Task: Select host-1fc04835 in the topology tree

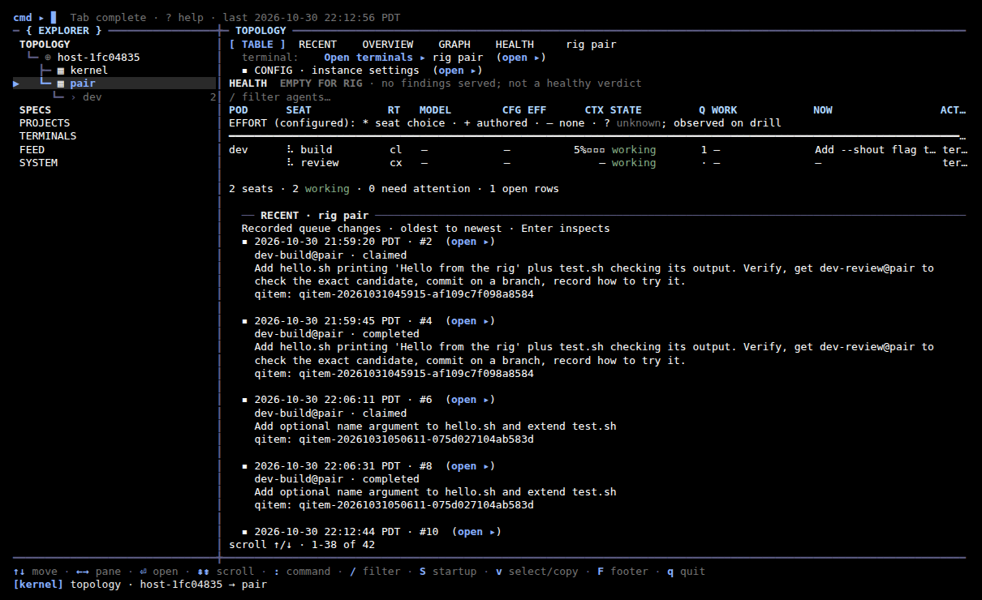Action: point(98,58)
